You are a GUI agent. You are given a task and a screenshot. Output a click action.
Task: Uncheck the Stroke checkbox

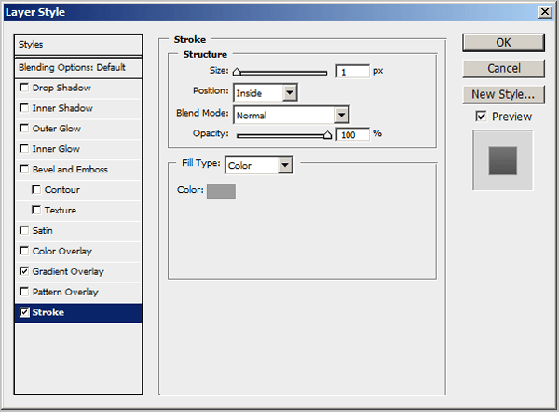(x=24, y=312)
